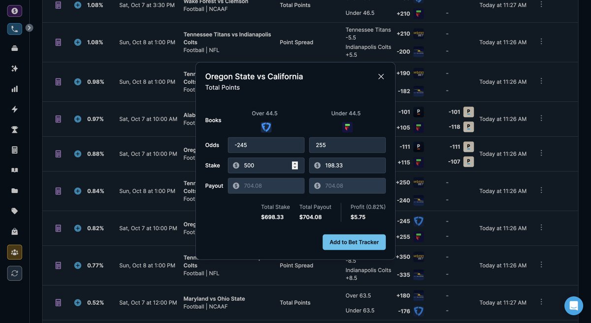Click the -335 odds value
Image resolution: width=591 pixels, height=323 pixels.
[x=403, y=275]
